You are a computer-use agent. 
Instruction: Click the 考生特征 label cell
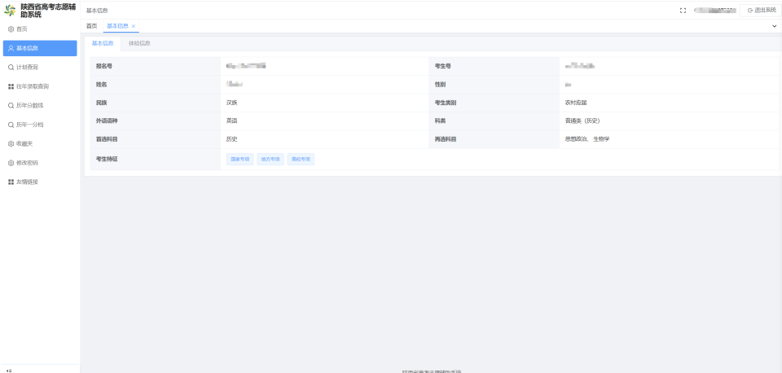(155, 160)
